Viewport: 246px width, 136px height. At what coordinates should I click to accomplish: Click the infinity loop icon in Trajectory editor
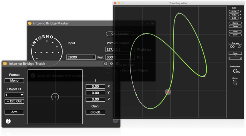pyautogui.click(x=232, y=47)
